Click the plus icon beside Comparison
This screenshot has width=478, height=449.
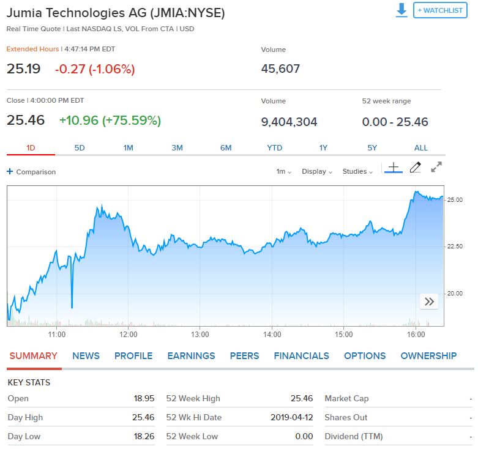[10, 171]
